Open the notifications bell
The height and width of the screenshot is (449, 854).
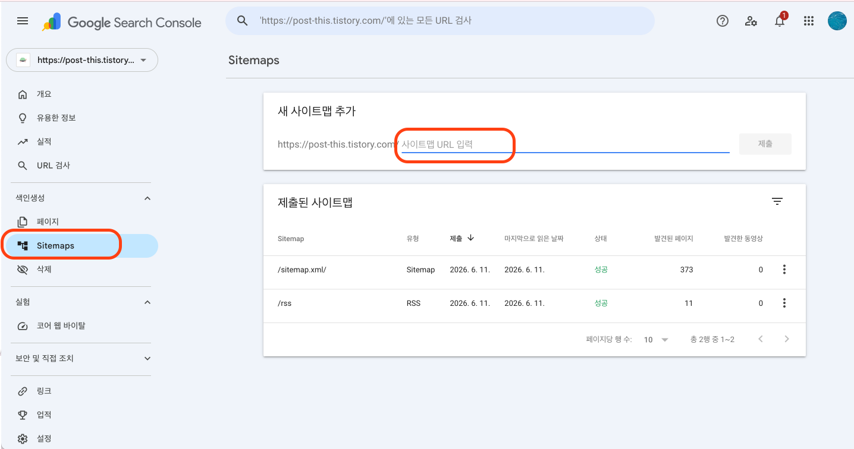780,21
